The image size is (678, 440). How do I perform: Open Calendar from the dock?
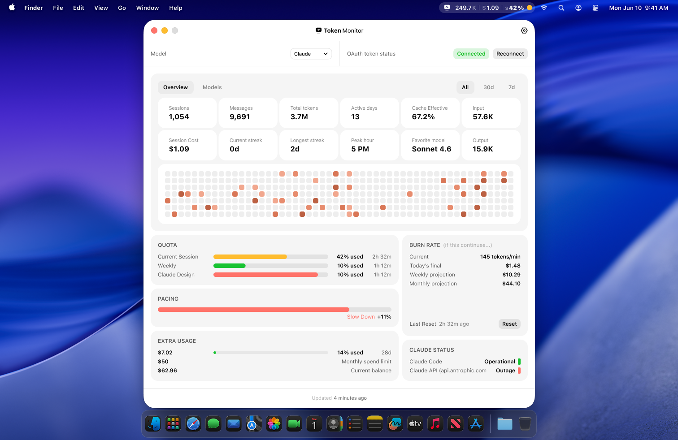314,423
